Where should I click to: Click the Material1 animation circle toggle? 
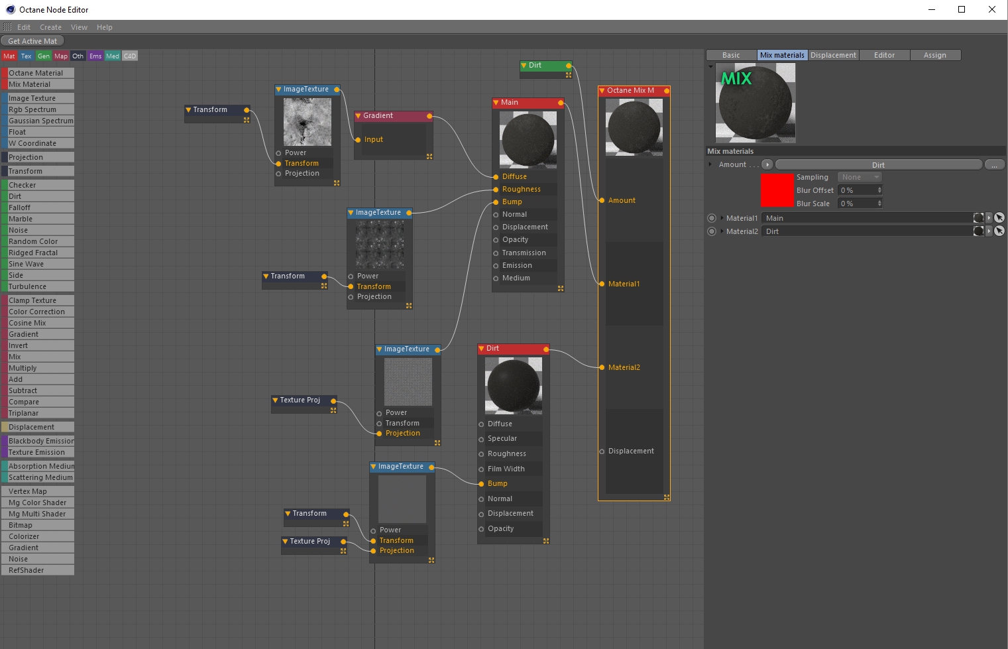pyautogui.click(x=712, y=218)
